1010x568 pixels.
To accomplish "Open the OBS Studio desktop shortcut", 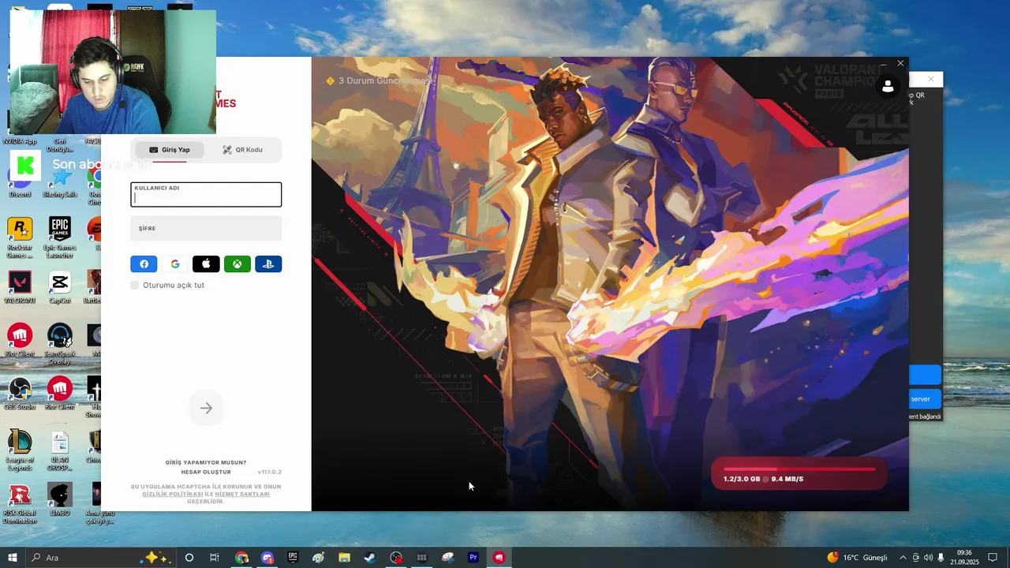I will click(x=20, y=394).
